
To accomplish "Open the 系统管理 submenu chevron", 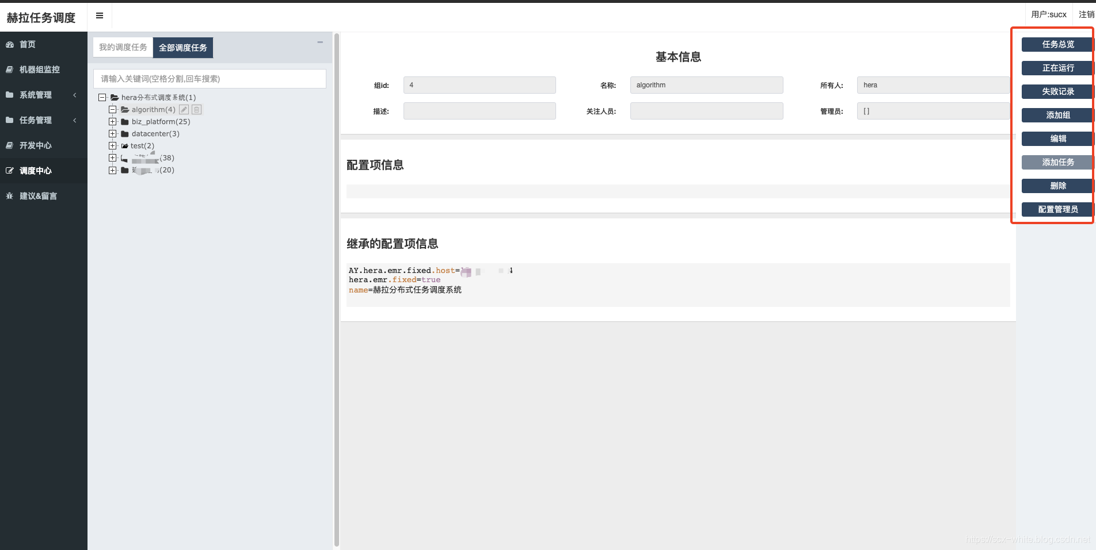I will [74, 95].
